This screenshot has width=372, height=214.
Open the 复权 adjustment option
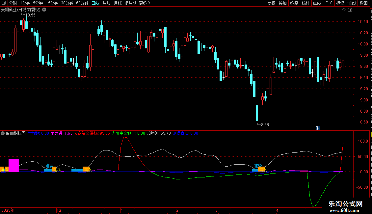pos(271,3)
